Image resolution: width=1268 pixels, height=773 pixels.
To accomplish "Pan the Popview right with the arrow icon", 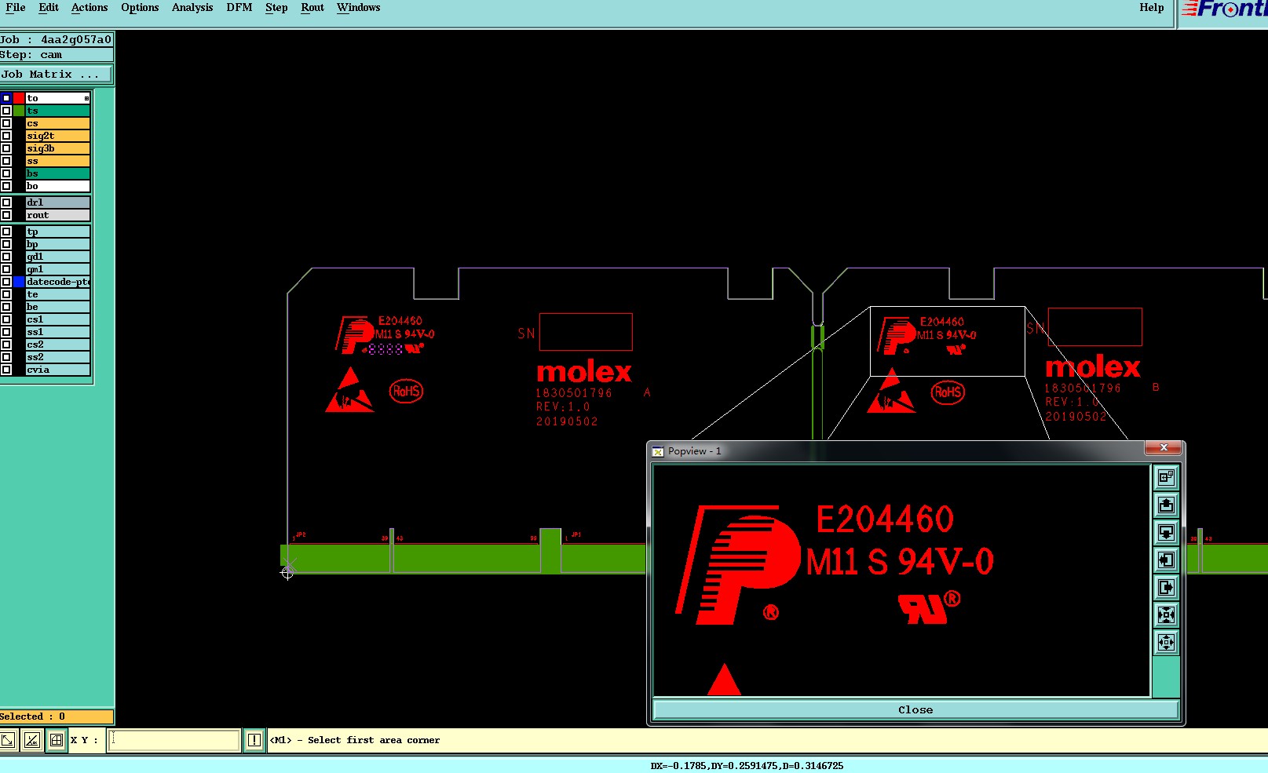I will pyautogui.click(x=1166, y=587).
